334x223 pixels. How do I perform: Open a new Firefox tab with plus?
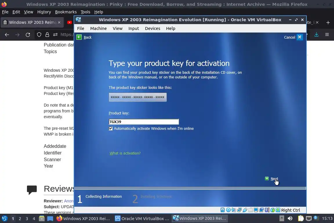pyautogui.click(x=328, y=22)
